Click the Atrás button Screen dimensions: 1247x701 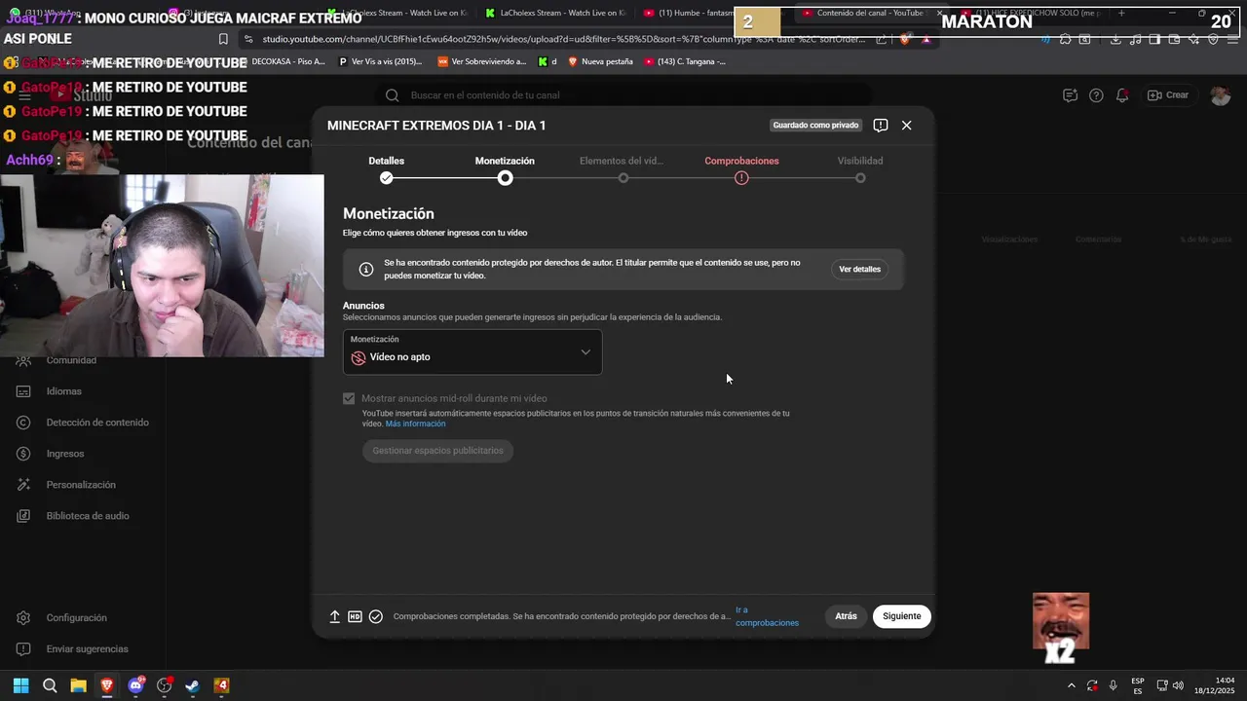click(x=846, y=616)
